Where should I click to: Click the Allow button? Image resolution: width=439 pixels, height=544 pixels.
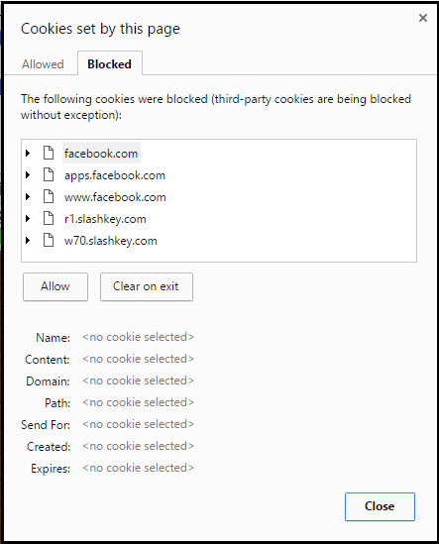click(55, 286)
